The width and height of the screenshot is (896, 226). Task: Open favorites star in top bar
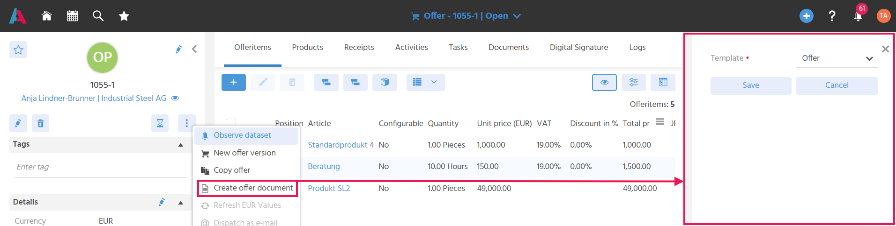point(124,16)
